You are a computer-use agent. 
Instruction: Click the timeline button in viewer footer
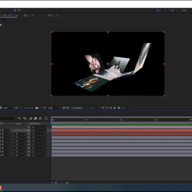click(x=111, y=108)
